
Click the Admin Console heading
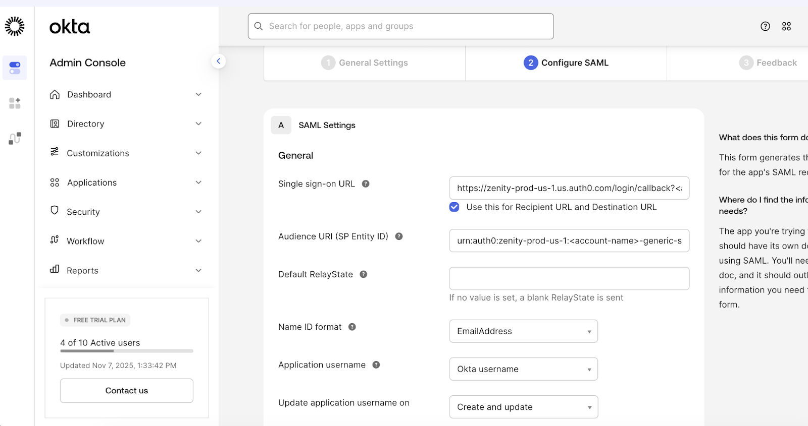pyautogui.click(x=88, y=63)
